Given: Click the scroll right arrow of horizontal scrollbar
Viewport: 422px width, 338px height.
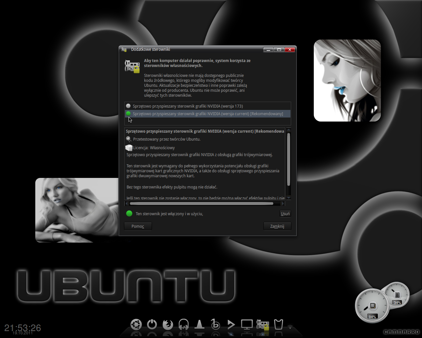Looking at the screenshot, I should tap(283, 204).
